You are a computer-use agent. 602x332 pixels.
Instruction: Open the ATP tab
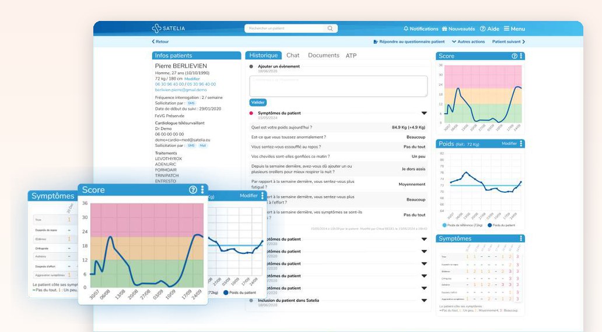[351, 55]
